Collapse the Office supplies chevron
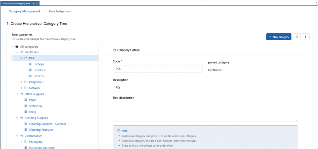The image size is (318, 149). pos(17,94)
